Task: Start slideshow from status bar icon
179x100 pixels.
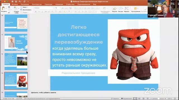Action: pyautogui.click(x=148, y=99)
